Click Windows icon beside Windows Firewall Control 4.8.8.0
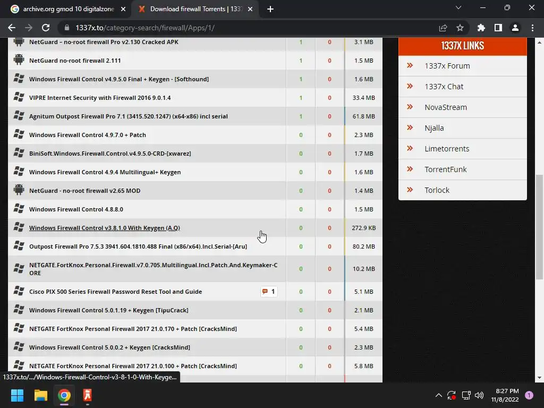 pyautogui.click(x=19, y=209)
